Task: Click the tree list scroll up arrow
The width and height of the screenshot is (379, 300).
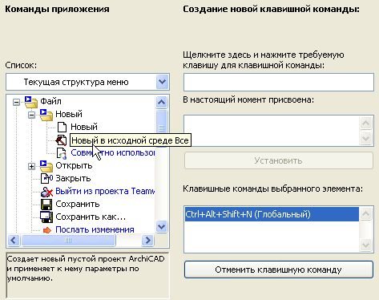Action: 161,102
